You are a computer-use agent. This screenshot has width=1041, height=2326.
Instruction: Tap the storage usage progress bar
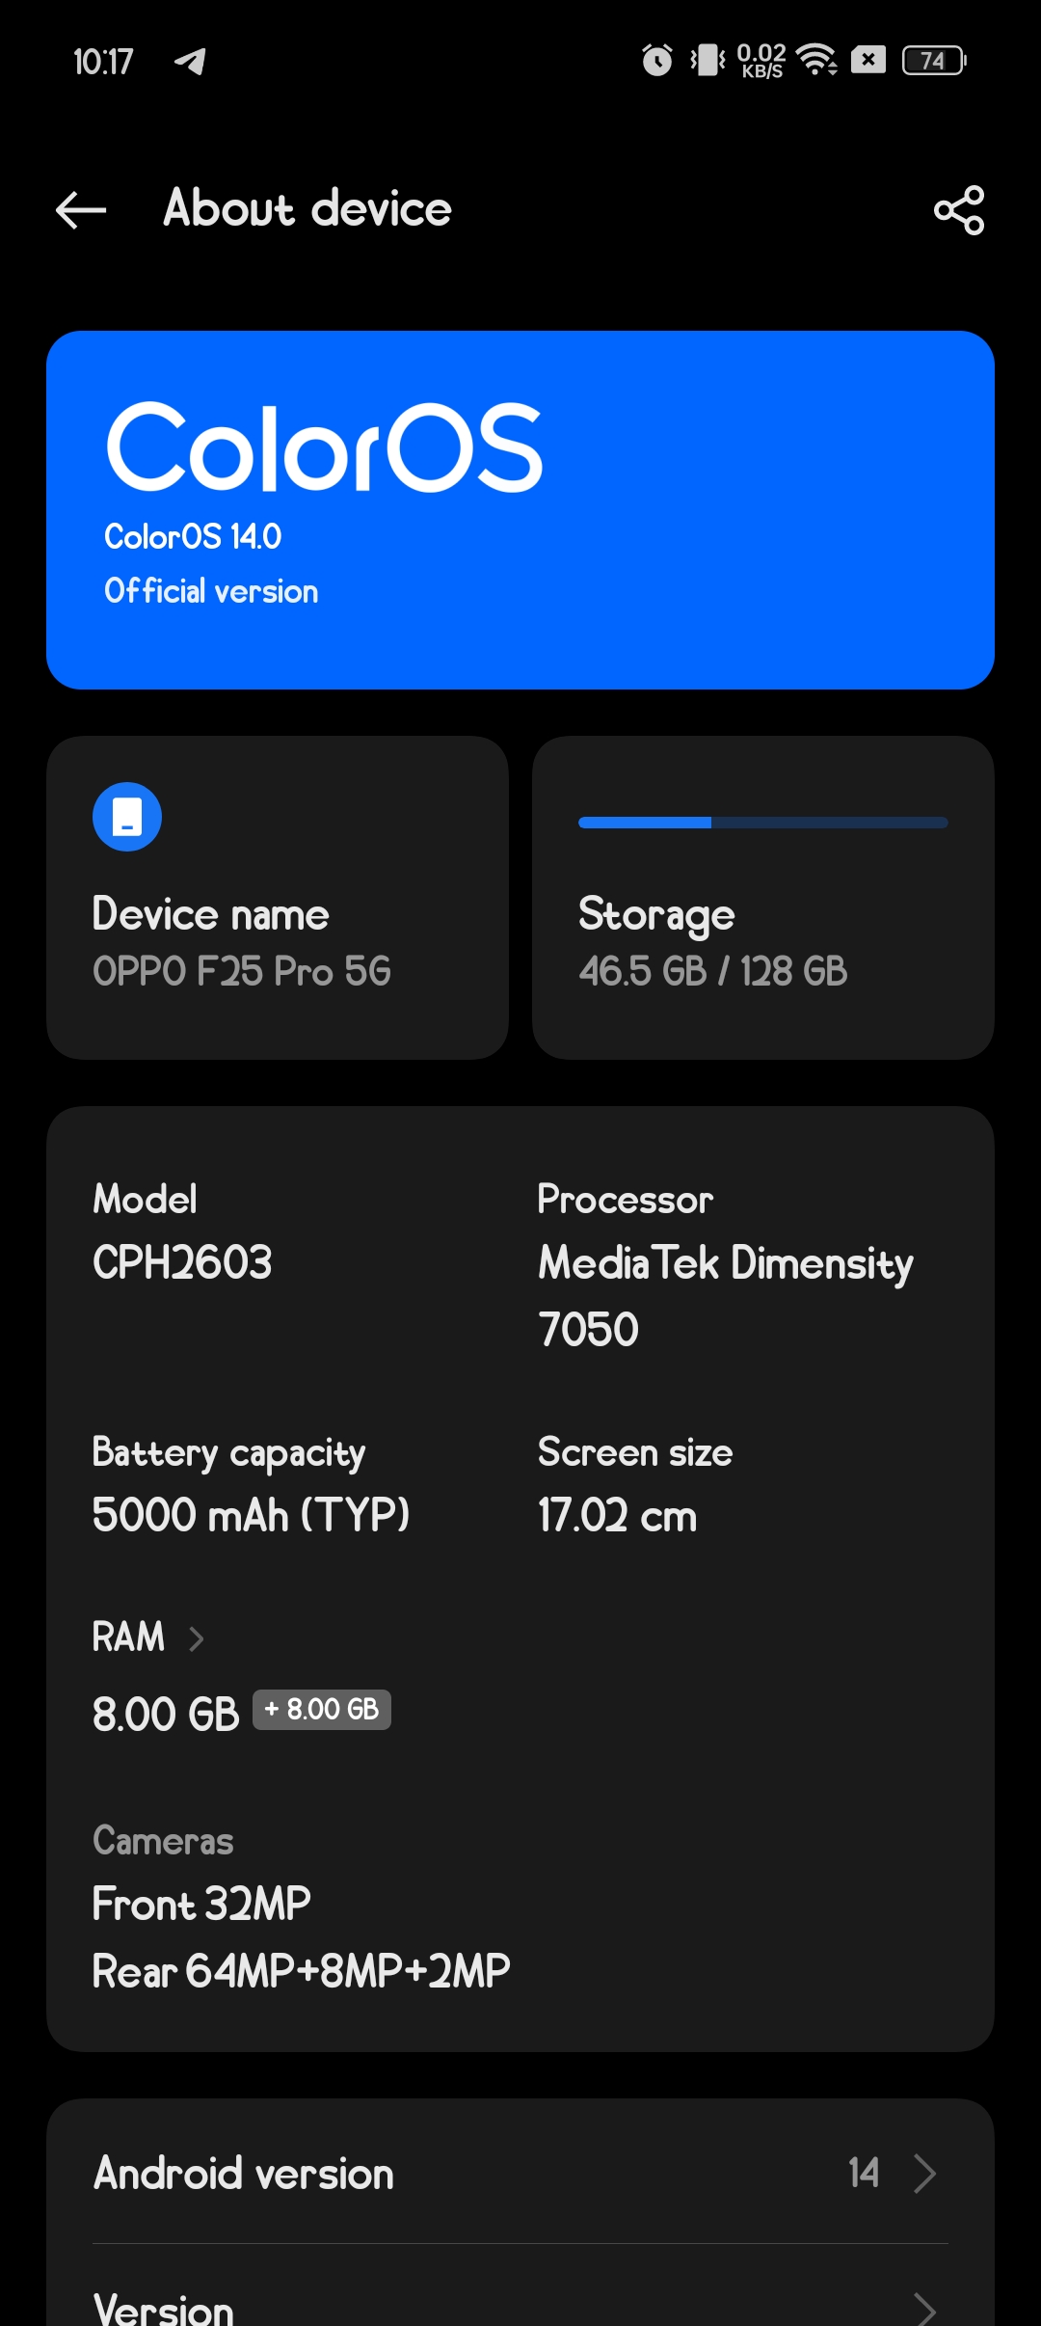click(x=762, y=823)
